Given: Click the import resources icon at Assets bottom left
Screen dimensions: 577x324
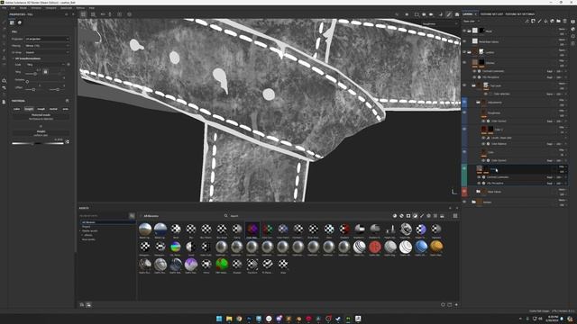Looking at the screenshot, I should point(82,304).
